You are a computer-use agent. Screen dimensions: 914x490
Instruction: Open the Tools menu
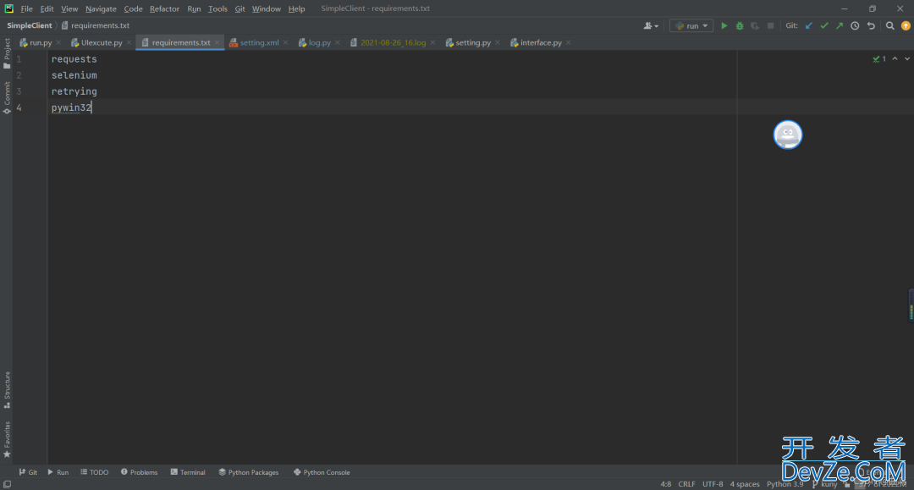click(x=217, y=8)
